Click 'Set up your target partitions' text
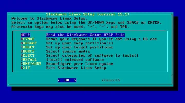 click(79, 47)
